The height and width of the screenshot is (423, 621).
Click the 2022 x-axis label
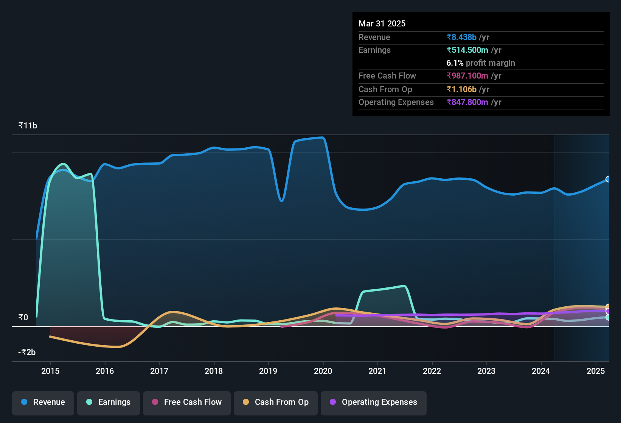tap(432, 371)
